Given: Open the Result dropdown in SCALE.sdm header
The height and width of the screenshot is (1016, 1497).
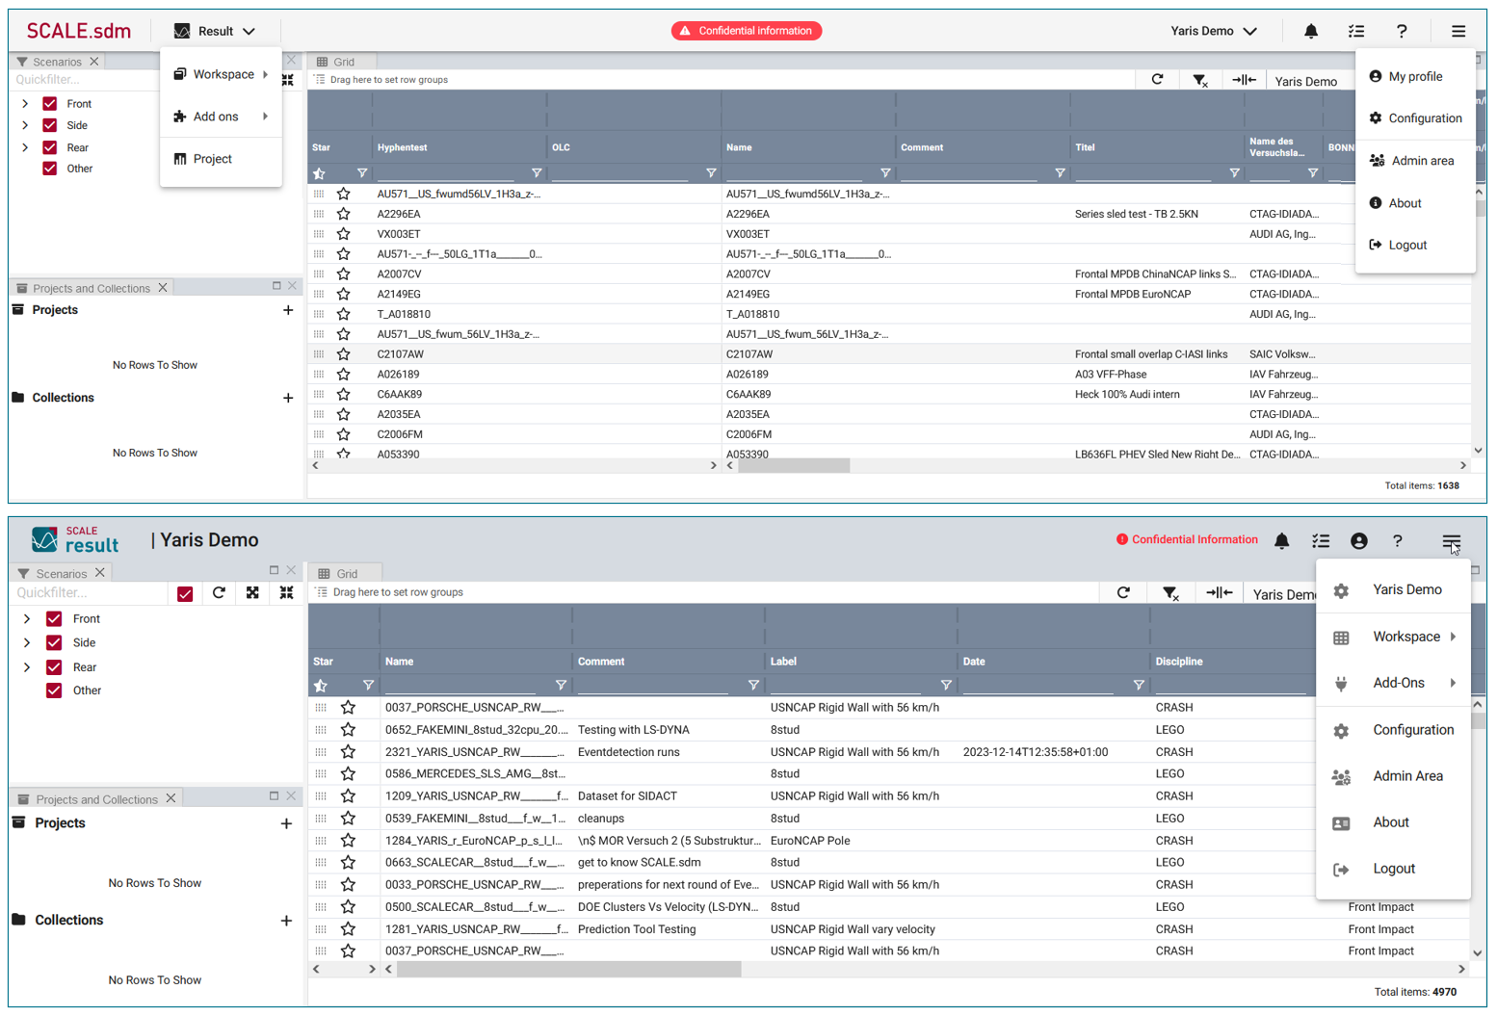Looking at the screenshot, I should pyautogui.click(x=215, y=31).
